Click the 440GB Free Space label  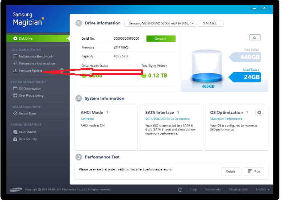(x=246, y=57)
